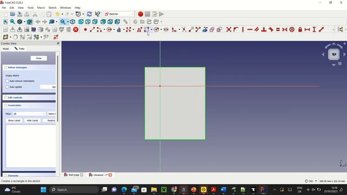Screen dimensions: 347x195
Task: Apply the coincident constraint
Action: pyautogui.click(x=229, y=29)
